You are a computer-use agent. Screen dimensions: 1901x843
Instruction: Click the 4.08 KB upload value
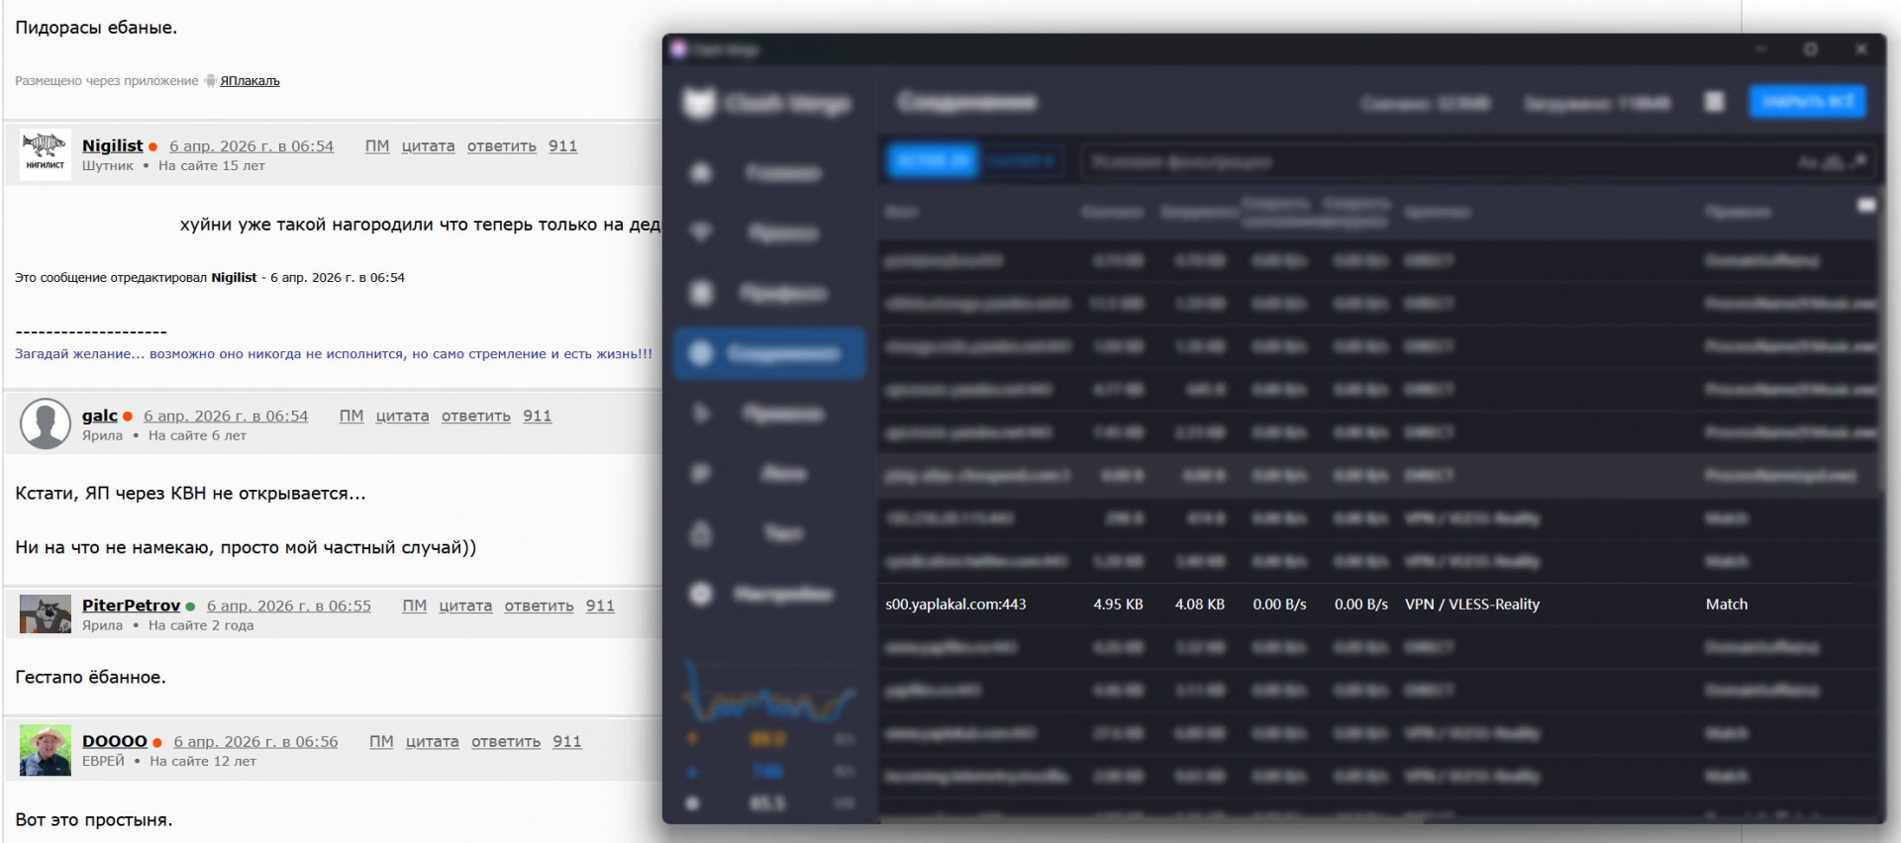click(x=1200, y=605)
